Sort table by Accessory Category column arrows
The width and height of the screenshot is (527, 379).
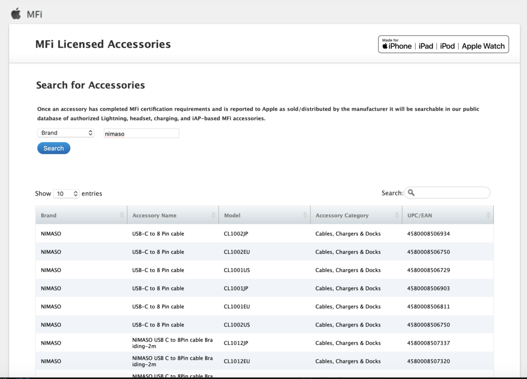point(397,215)
